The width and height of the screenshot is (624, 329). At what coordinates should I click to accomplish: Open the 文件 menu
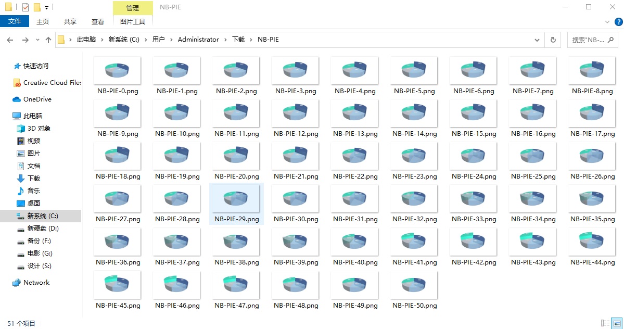(15, 21)
